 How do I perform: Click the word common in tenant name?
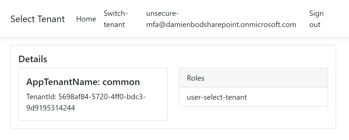[x=121, y=82]
